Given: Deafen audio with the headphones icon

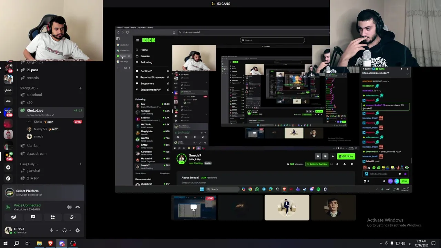Looking at the screenshot, I should (x=64, y=230).
